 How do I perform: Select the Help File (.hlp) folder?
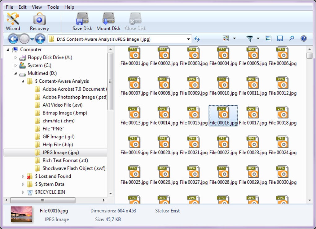click(54, 144)
